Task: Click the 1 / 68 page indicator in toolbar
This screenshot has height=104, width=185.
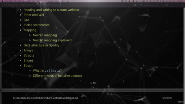Action: point(140,5)
